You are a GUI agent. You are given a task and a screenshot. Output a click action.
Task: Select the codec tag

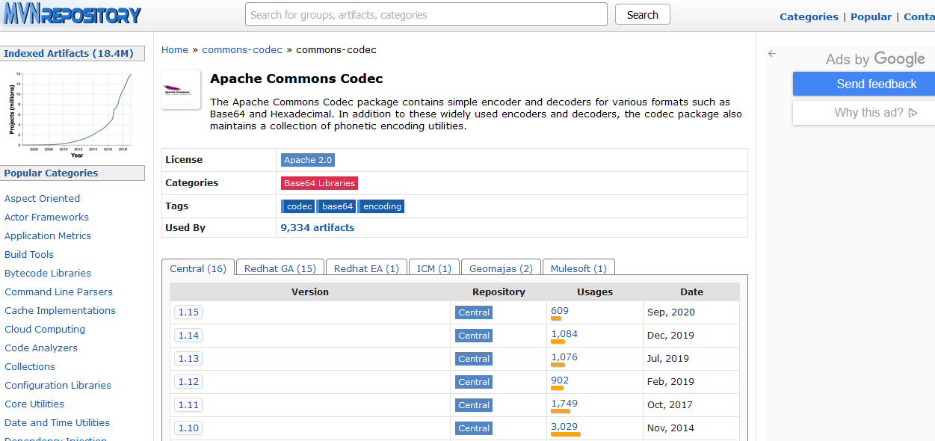pos(299,206)
